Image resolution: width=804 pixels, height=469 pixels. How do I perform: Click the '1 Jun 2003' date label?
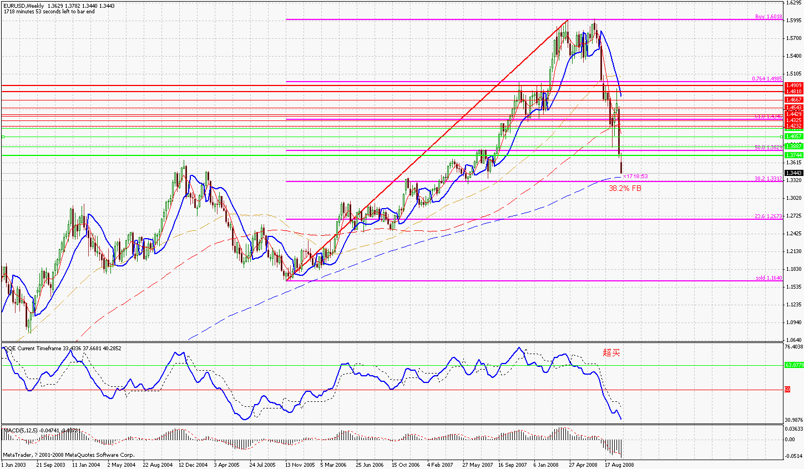point(13,465)
